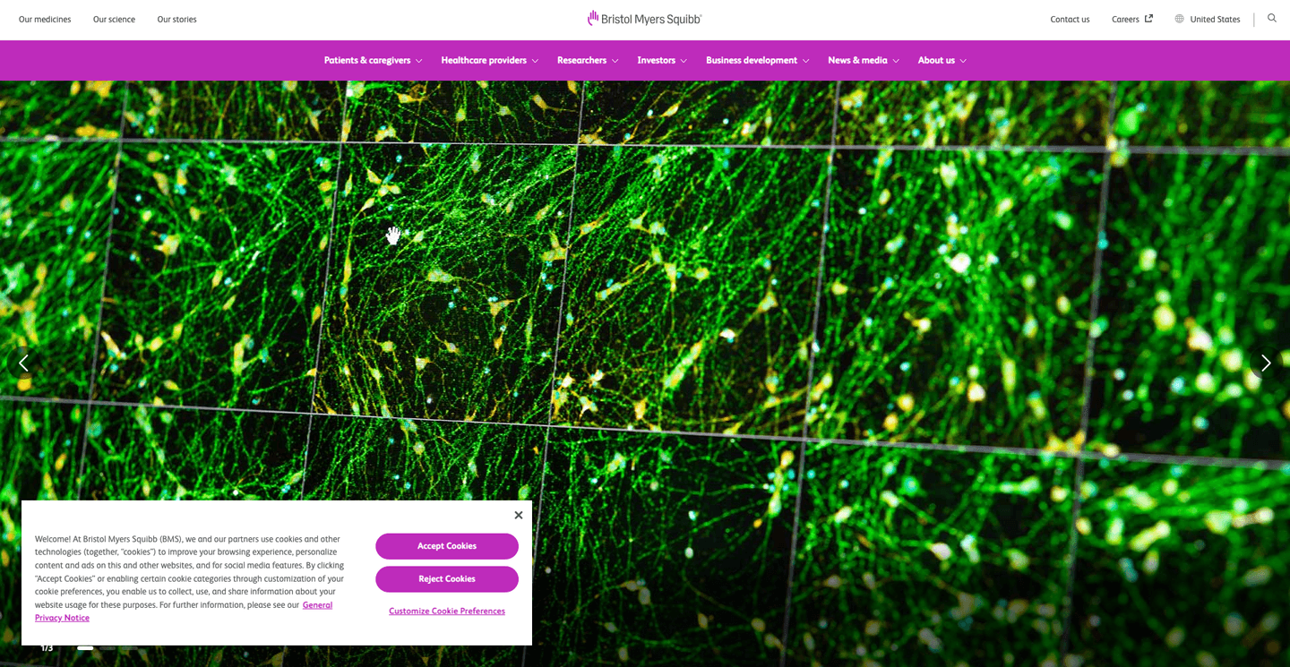Expand the About us dropdown
Viewport: 1290px width, 667px height.
tap(942, 60)
